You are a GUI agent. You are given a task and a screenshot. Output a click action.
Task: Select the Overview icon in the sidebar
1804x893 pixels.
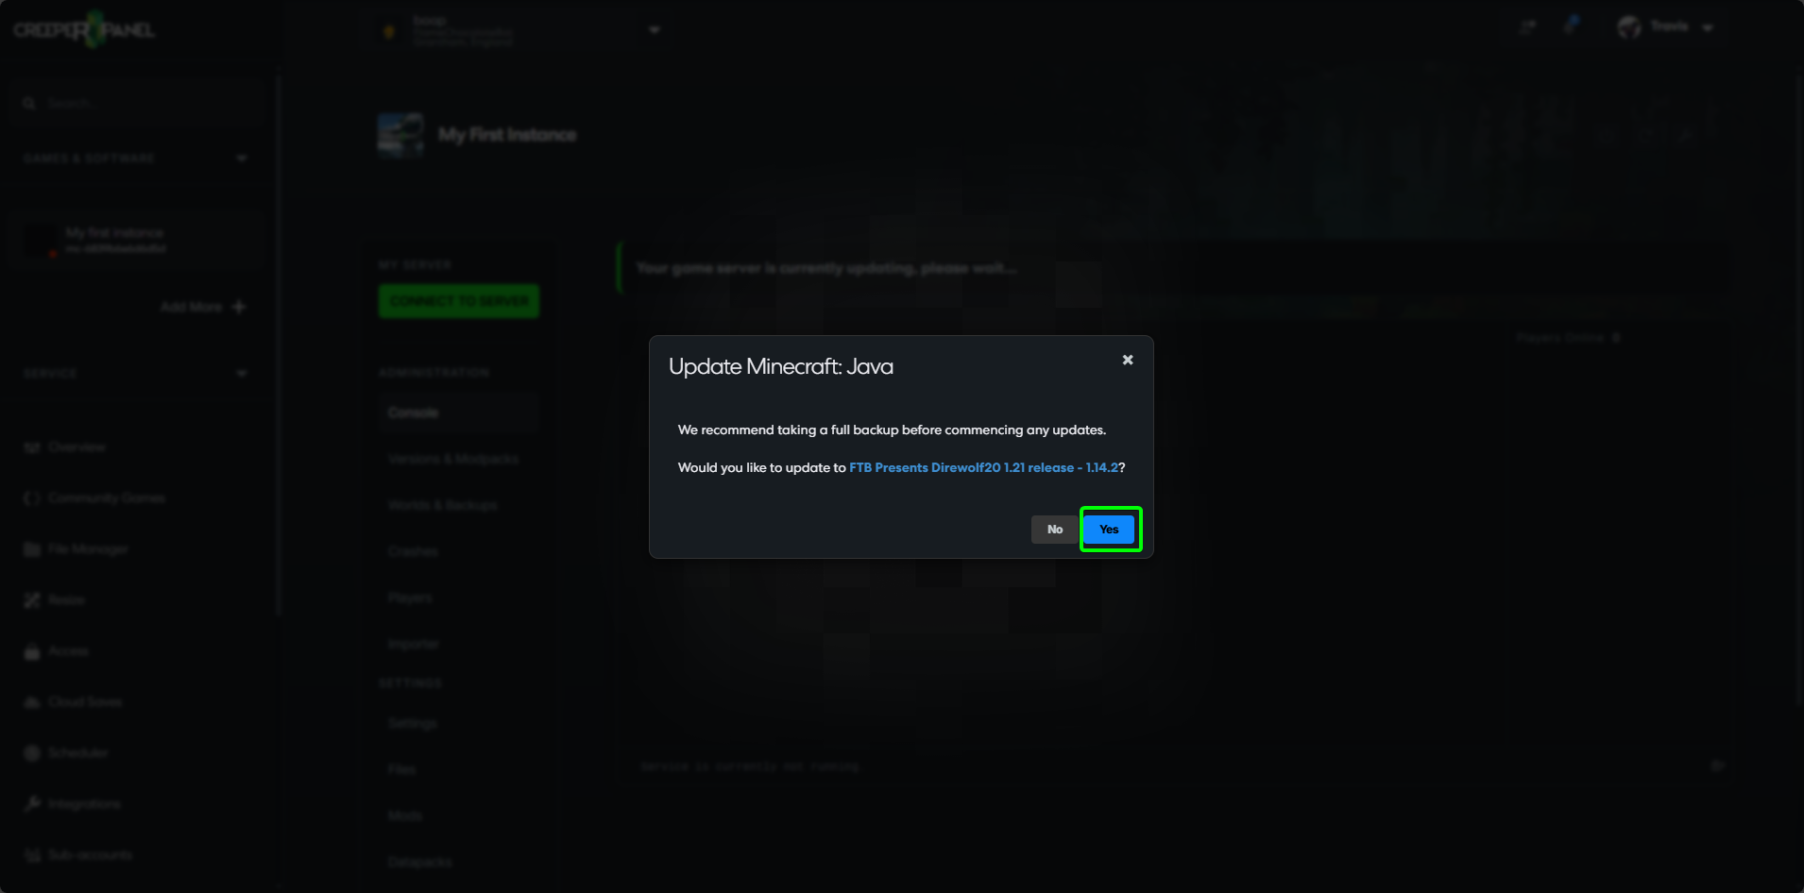click(x=31, y=446)
